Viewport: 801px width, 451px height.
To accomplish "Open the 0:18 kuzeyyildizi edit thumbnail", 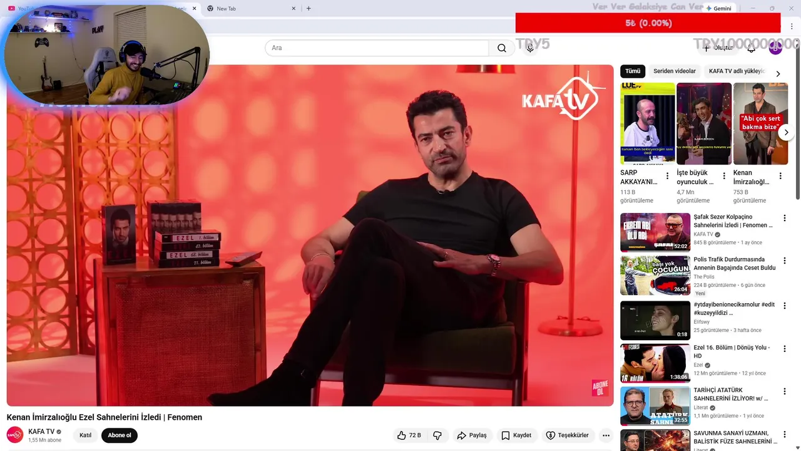I will [655, 320].
